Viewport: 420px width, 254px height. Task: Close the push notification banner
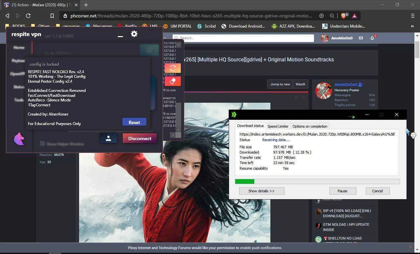point(410,247)
